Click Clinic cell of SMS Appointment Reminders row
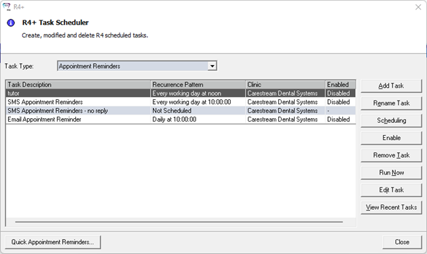Viewport: 427px width, 254px height. coord(285,102)
